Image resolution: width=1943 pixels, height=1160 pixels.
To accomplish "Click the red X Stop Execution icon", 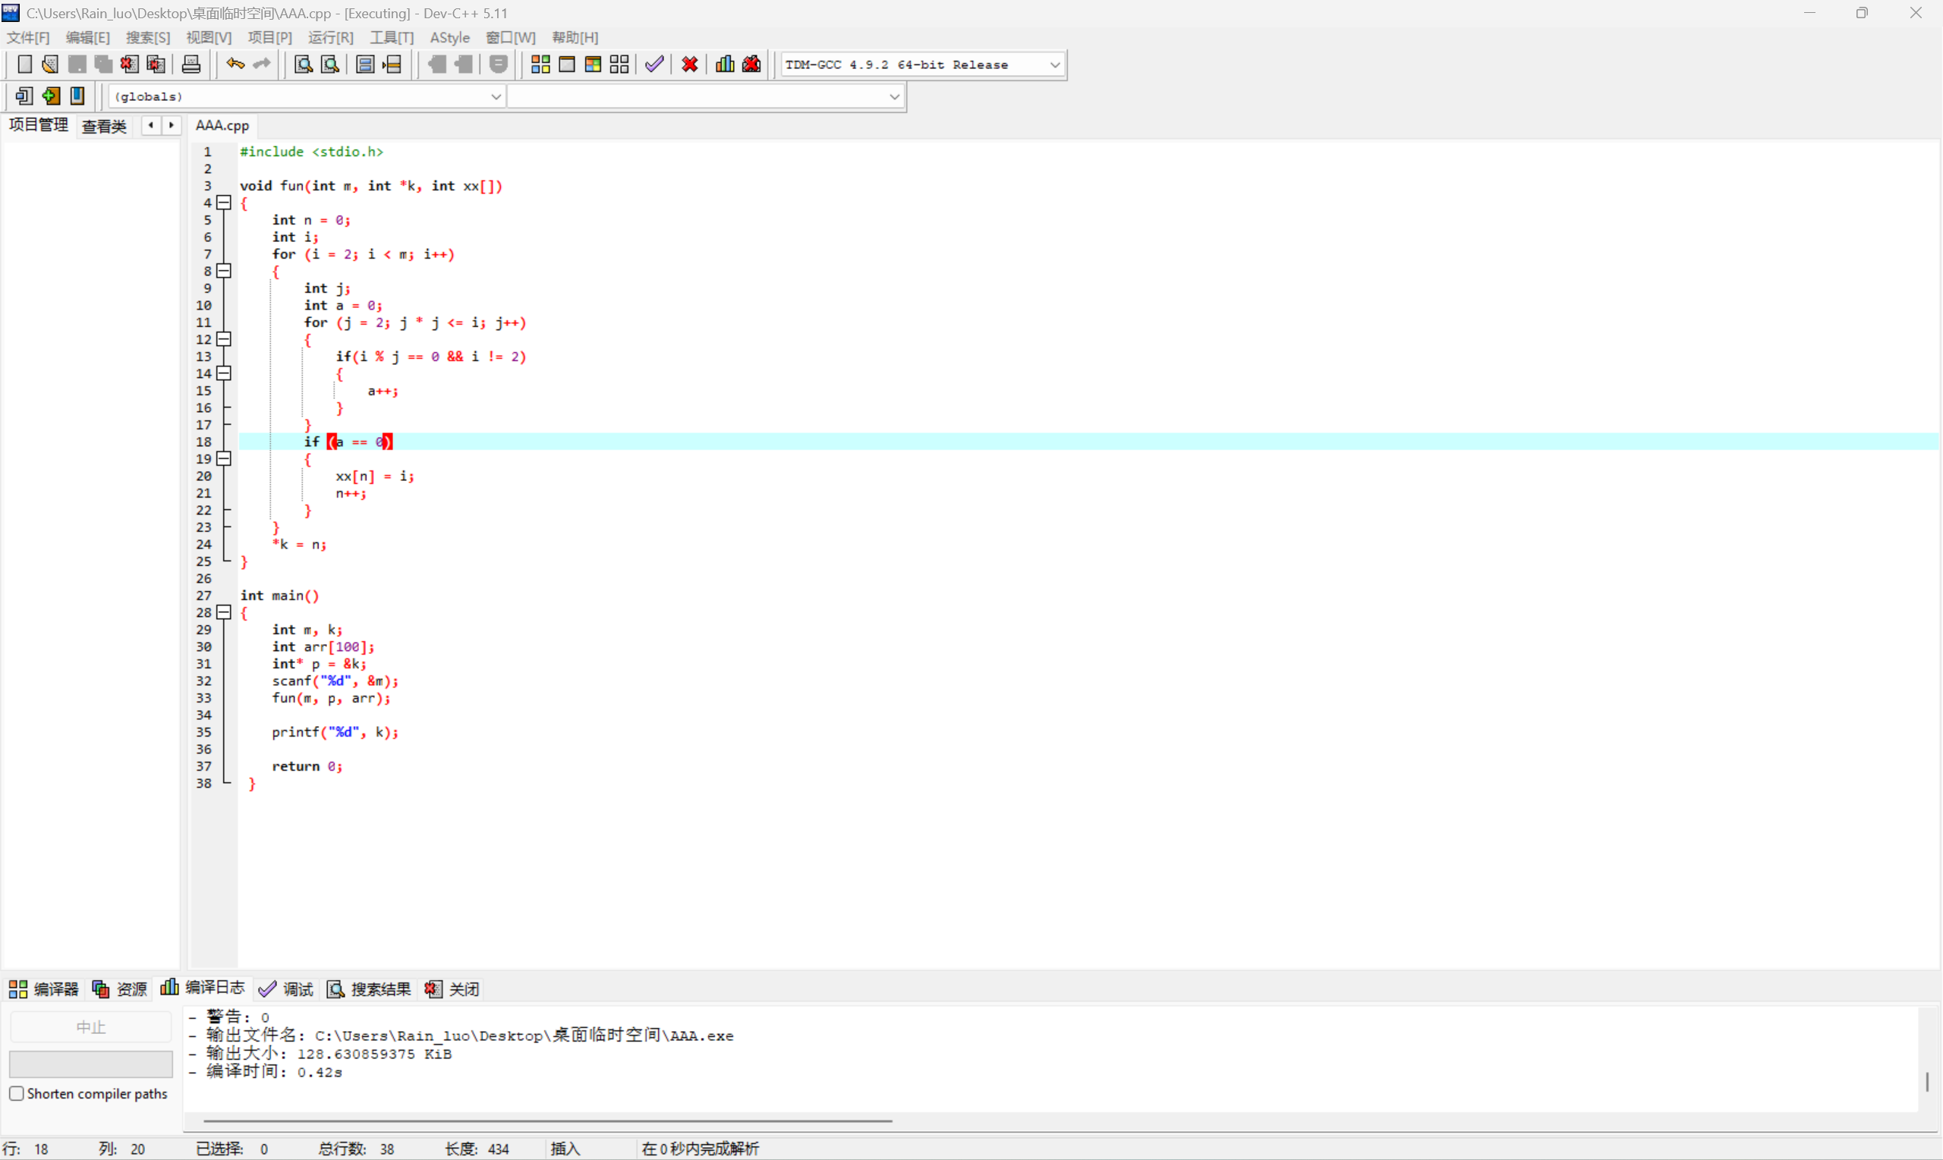I will tap(690, 64).
